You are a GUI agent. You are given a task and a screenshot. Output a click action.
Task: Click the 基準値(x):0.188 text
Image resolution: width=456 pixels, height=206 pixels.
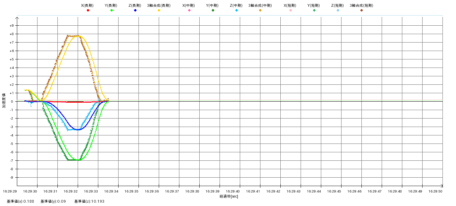pyautogui.click(x=20, y=201)
